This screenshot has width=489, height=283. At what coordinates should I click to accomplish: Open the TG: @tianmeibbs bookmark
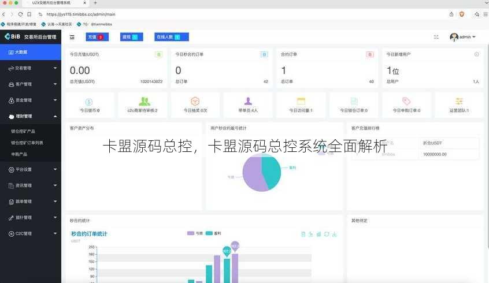94,24
